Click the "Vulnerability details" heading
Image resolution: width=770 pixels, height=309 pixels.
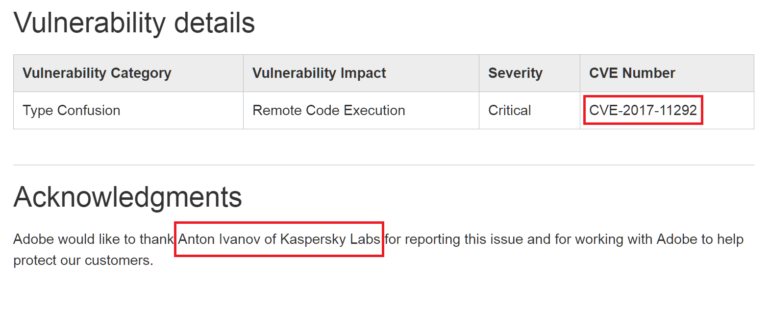(134, 23)
